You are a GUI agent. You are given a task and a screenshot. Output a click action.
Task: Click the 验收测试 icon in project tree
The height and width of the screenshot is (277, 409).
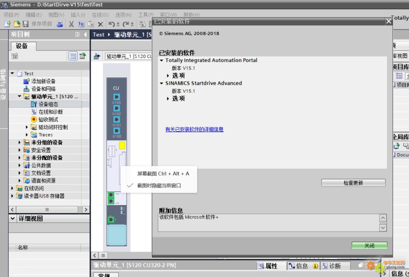tap(34, 119)
